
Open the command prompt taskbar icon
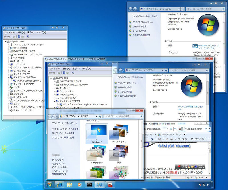point(89,185)
